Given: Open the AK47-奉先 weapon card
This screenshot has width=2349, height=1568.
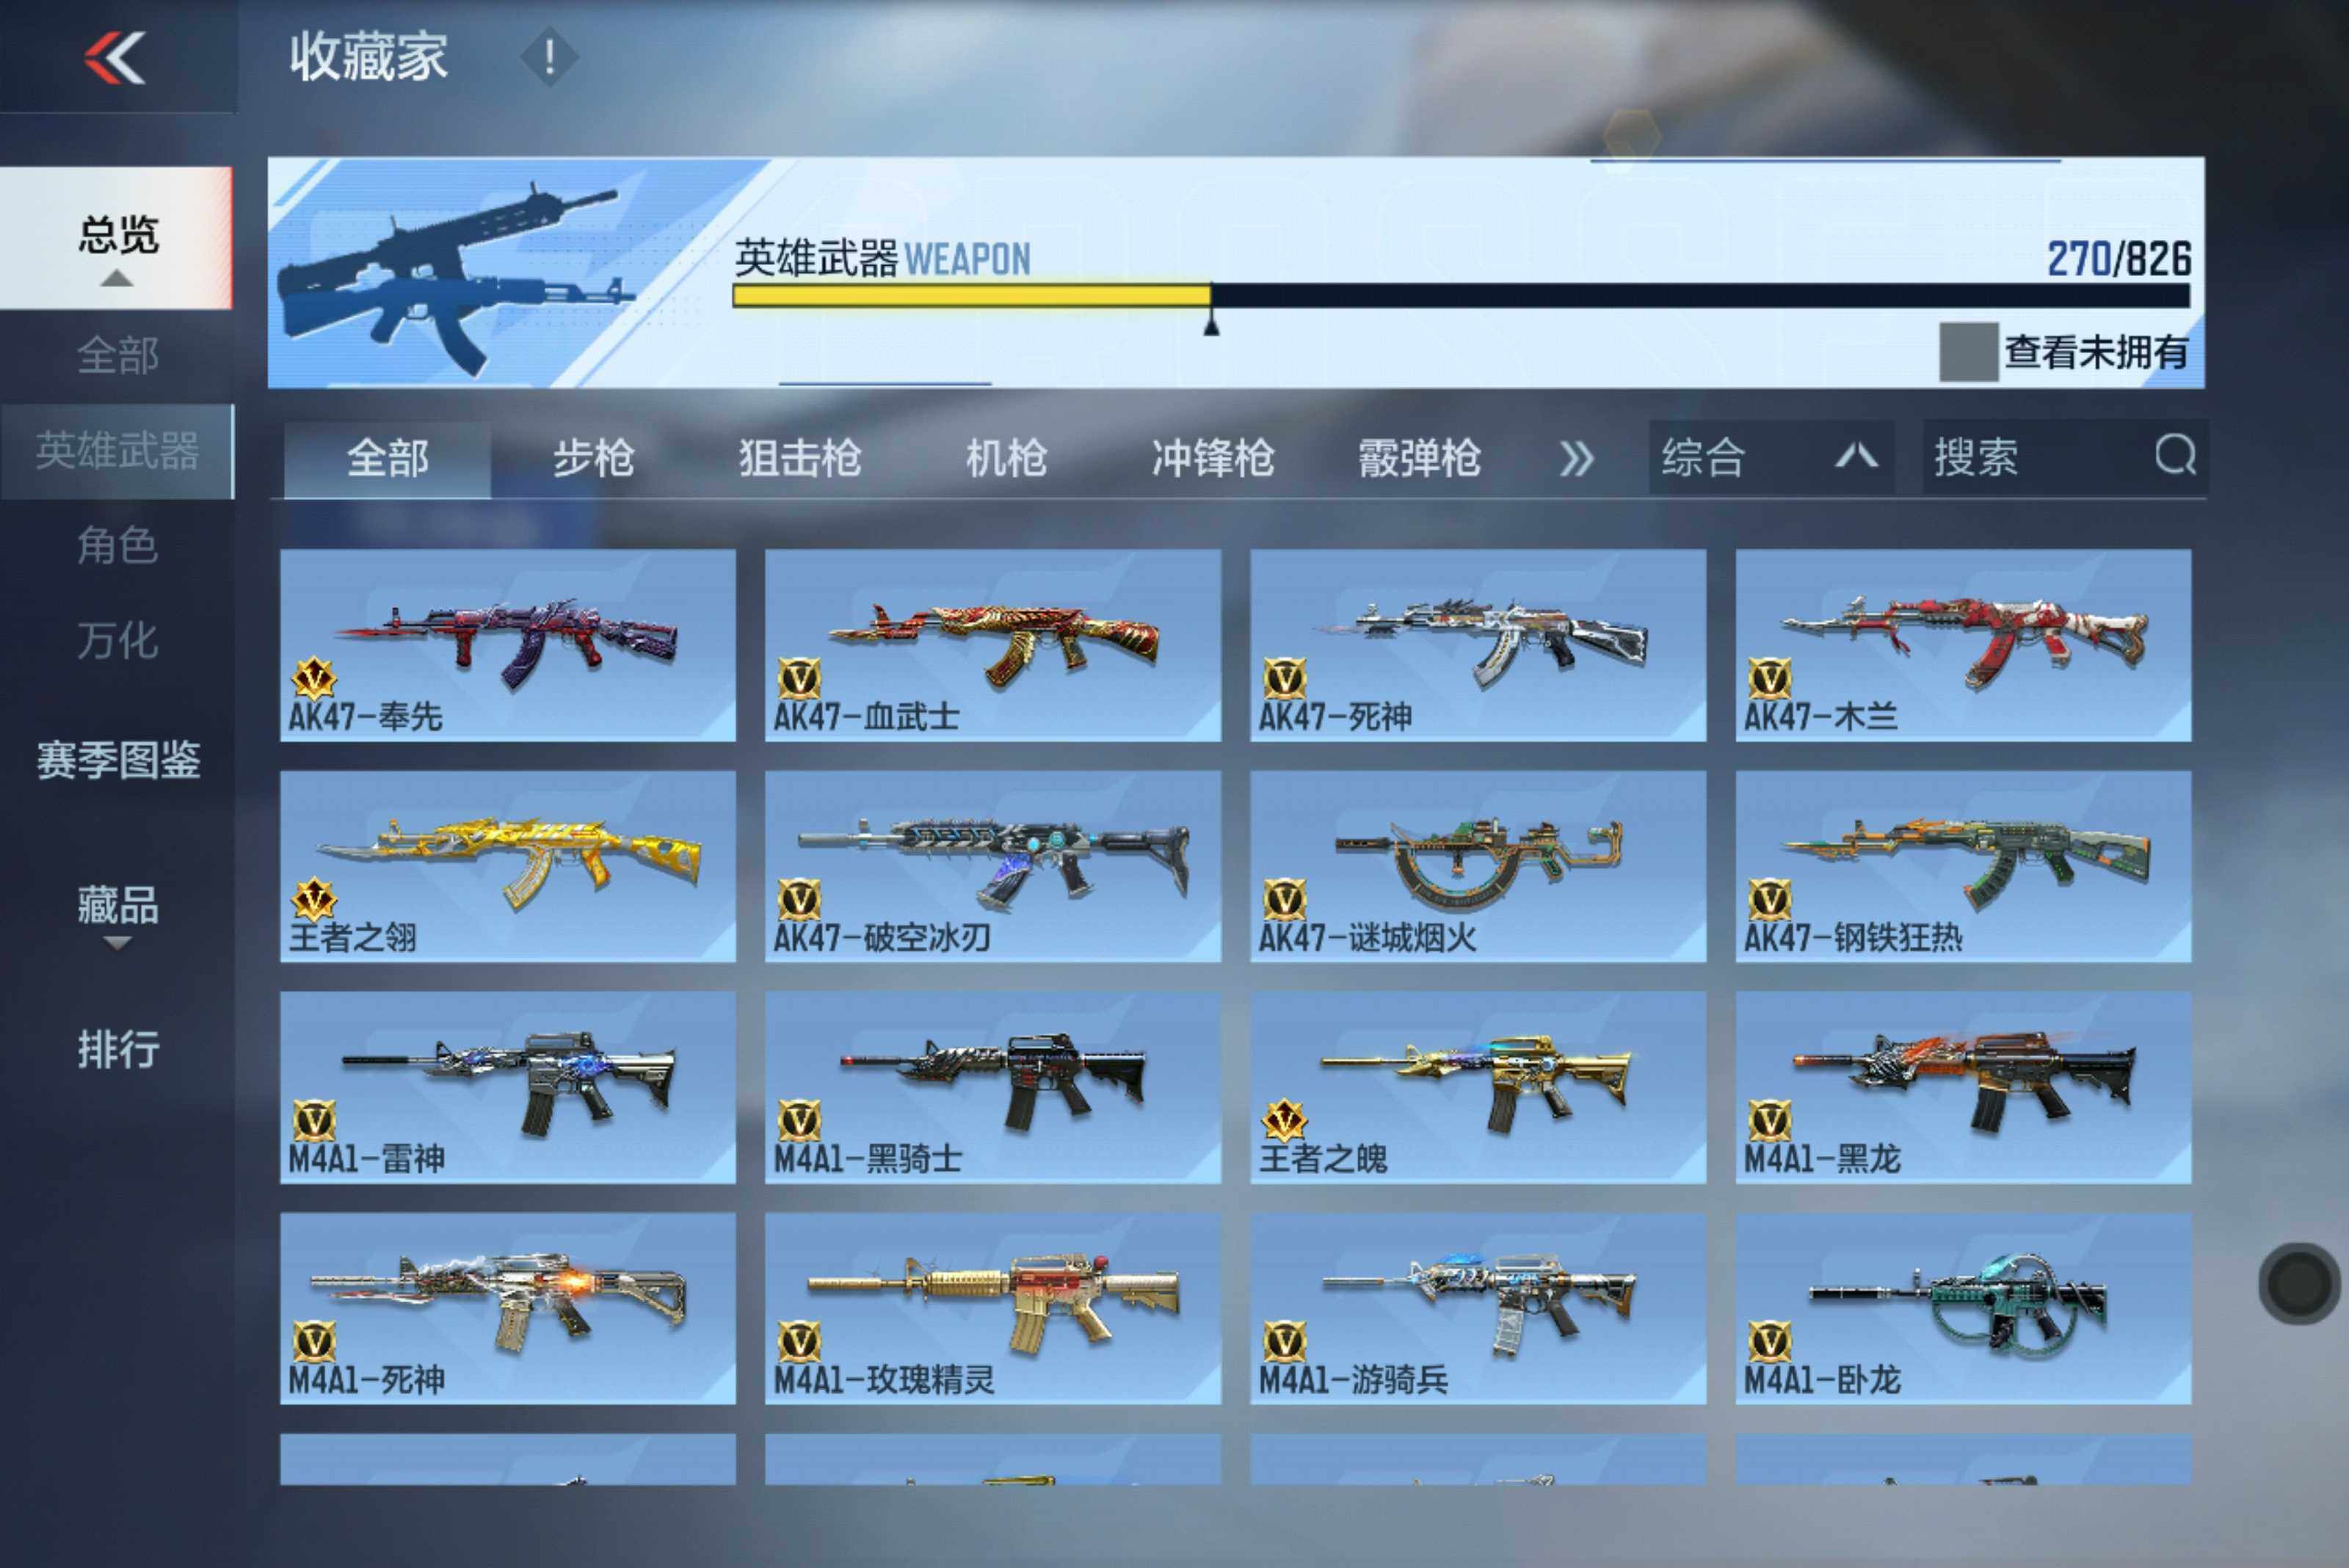Looking at the screenshot, I should [x=507, y=644].
